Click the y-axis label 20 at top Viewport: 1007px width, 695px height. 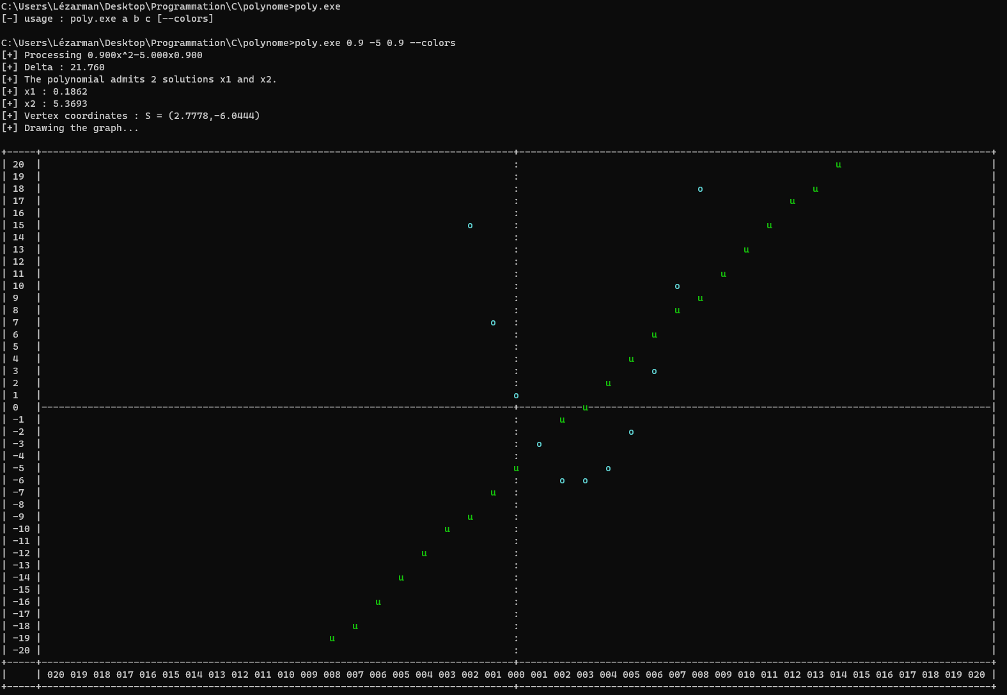click(19, 164)
